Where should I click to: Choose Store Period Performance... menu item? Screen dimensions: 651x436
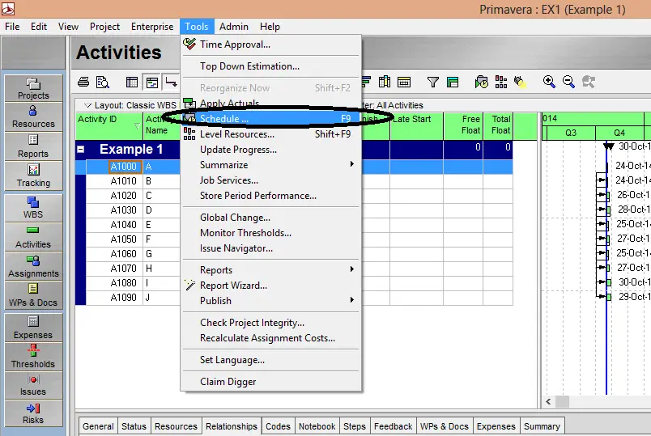pyautogui.click(x=270, y=196)
